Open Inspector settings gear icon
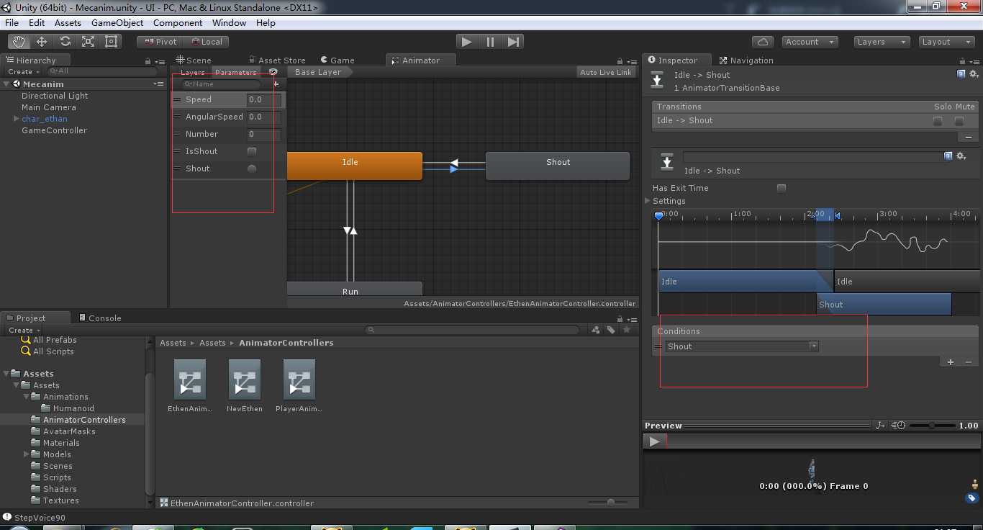 point(974,73)
